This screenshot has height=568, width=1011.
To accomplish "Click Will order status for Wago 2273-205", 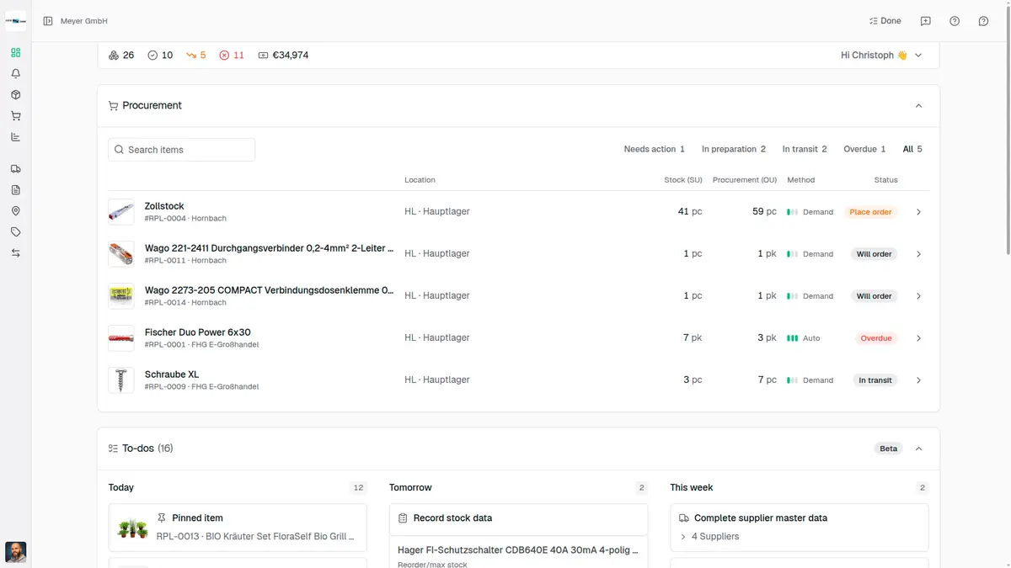I will pyautogui.click(x=874, y=296).
